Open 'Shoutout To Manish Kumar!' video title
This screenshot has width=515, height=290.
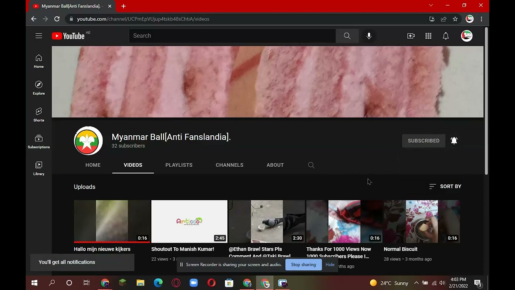[x=183, y=249]
